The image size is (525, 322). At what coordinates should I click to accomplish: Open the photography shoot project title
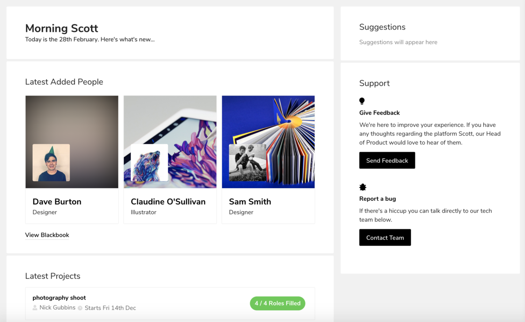[59, 298]
